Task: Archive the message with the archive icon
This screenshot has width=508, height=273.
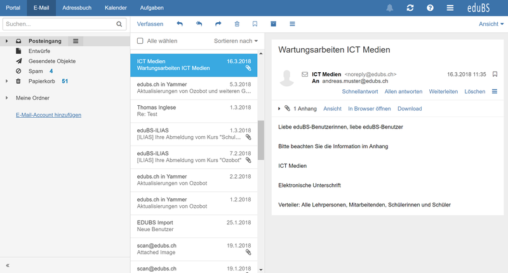Action: pos(274,24)
